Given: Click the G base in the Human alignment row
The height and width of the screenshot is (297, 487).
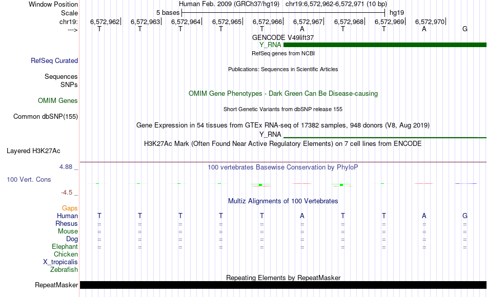Looking at the screenshot, I should 465,216.
